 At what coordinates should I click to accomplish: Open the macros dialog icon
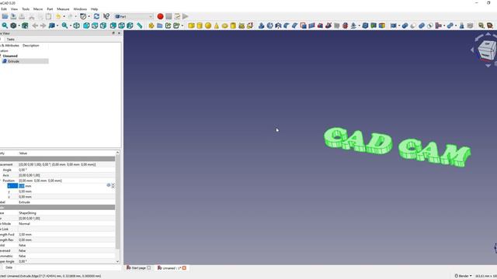[x=177, y=16]
